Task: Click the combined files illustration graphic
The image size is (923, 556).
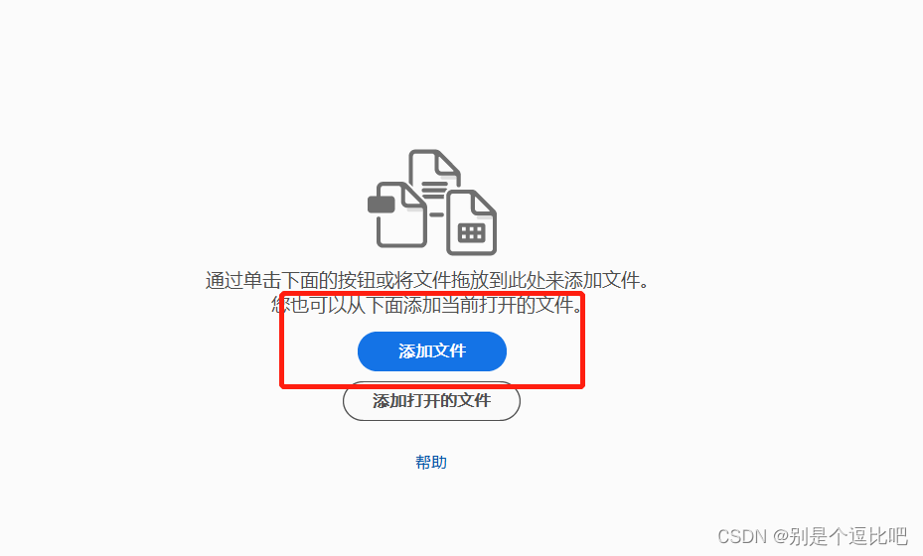Action: (432, 203)
